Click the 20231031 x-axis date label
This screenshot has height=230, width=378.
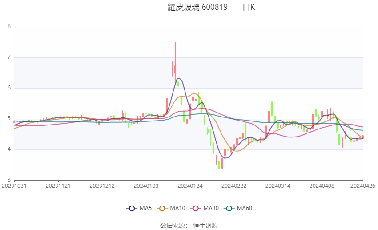coord(14,186)
